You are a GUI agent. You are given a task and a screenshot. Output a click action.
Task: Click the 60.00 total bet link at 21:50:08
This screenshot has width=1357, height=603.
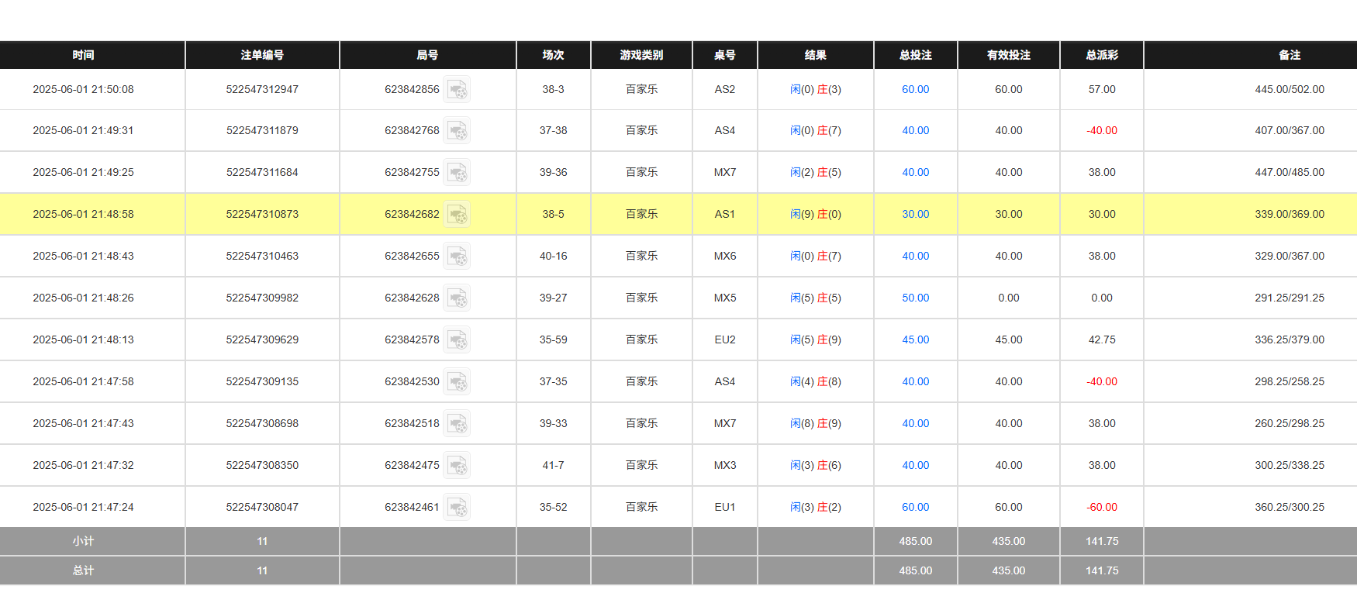[x=915, y=90]
